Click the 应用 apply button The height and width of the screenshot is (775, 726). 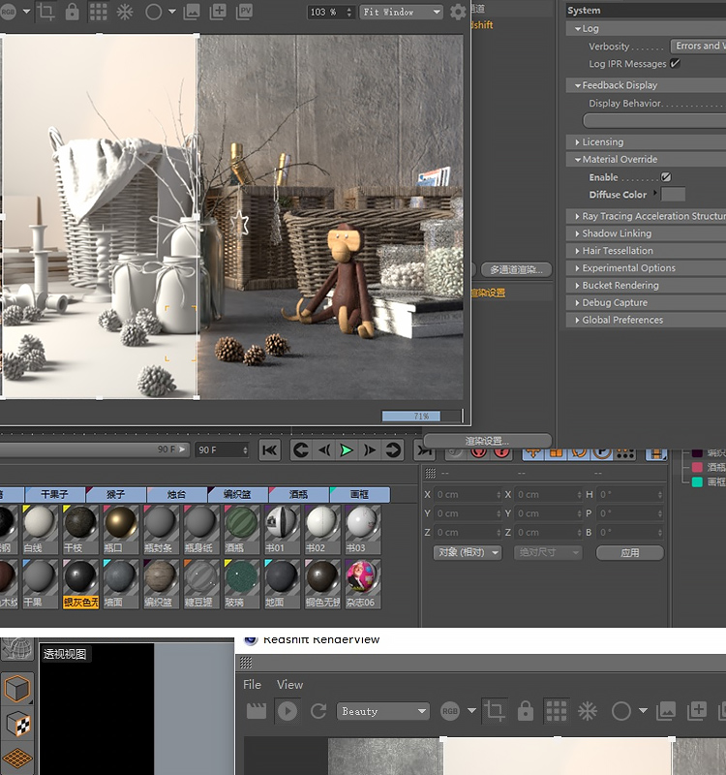click(x=629, y=552)
